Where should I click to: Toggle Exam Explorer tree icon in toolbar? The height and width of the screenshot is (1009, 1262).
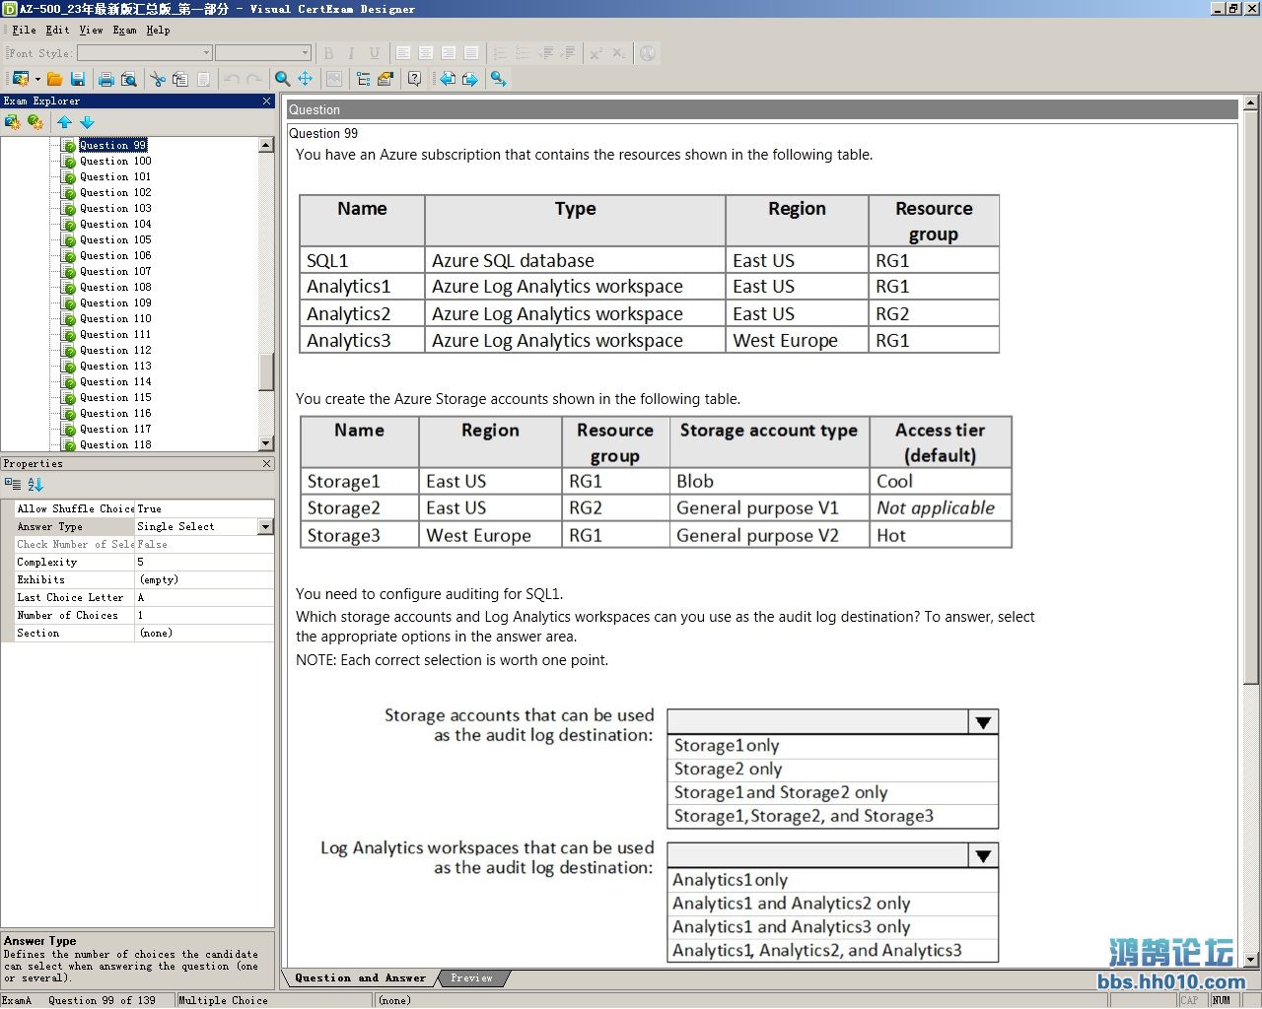pos(363,79)
